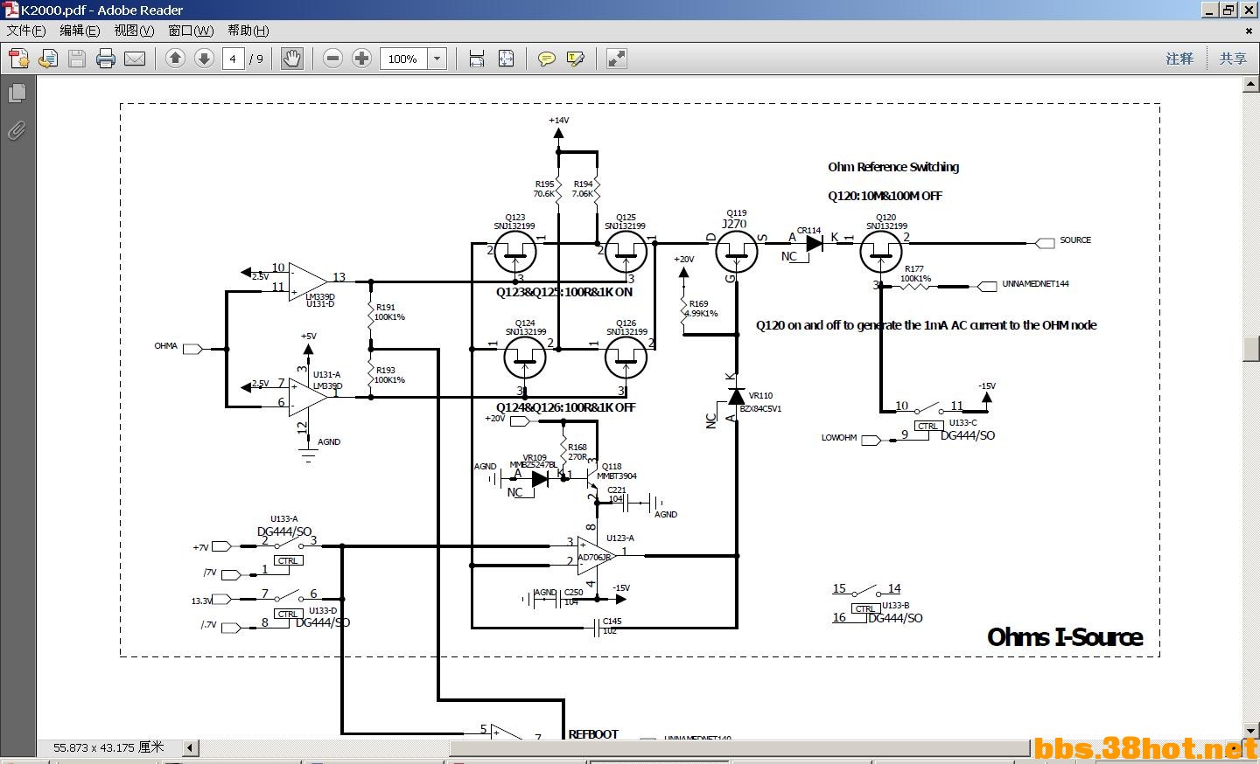Click horizontal scrollbar left arrow
The width and height of the screenshot is (1260, 764).
point(190,747)
